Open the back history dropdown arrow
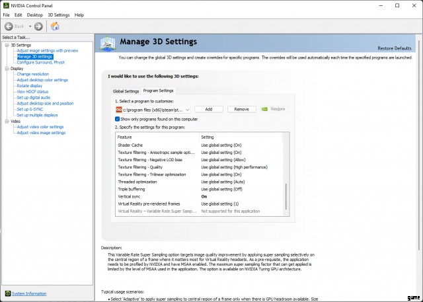Image resolution: width=423 pixels, height=302 pixels. coord(28,26)
